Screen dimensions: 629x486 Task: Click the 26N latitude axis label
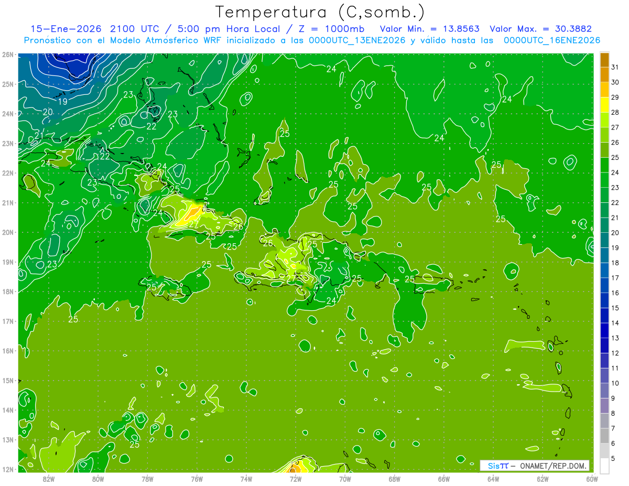pyautogui.click(x=8, y=55)
